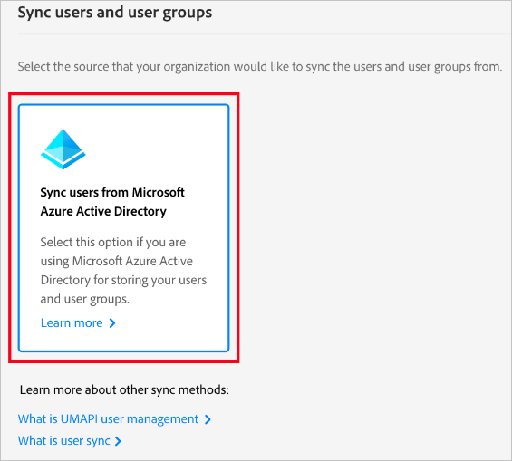Click the using Microsoft Azure Active description line
Screen dimensions: 512x461
(x=117, y=262)
